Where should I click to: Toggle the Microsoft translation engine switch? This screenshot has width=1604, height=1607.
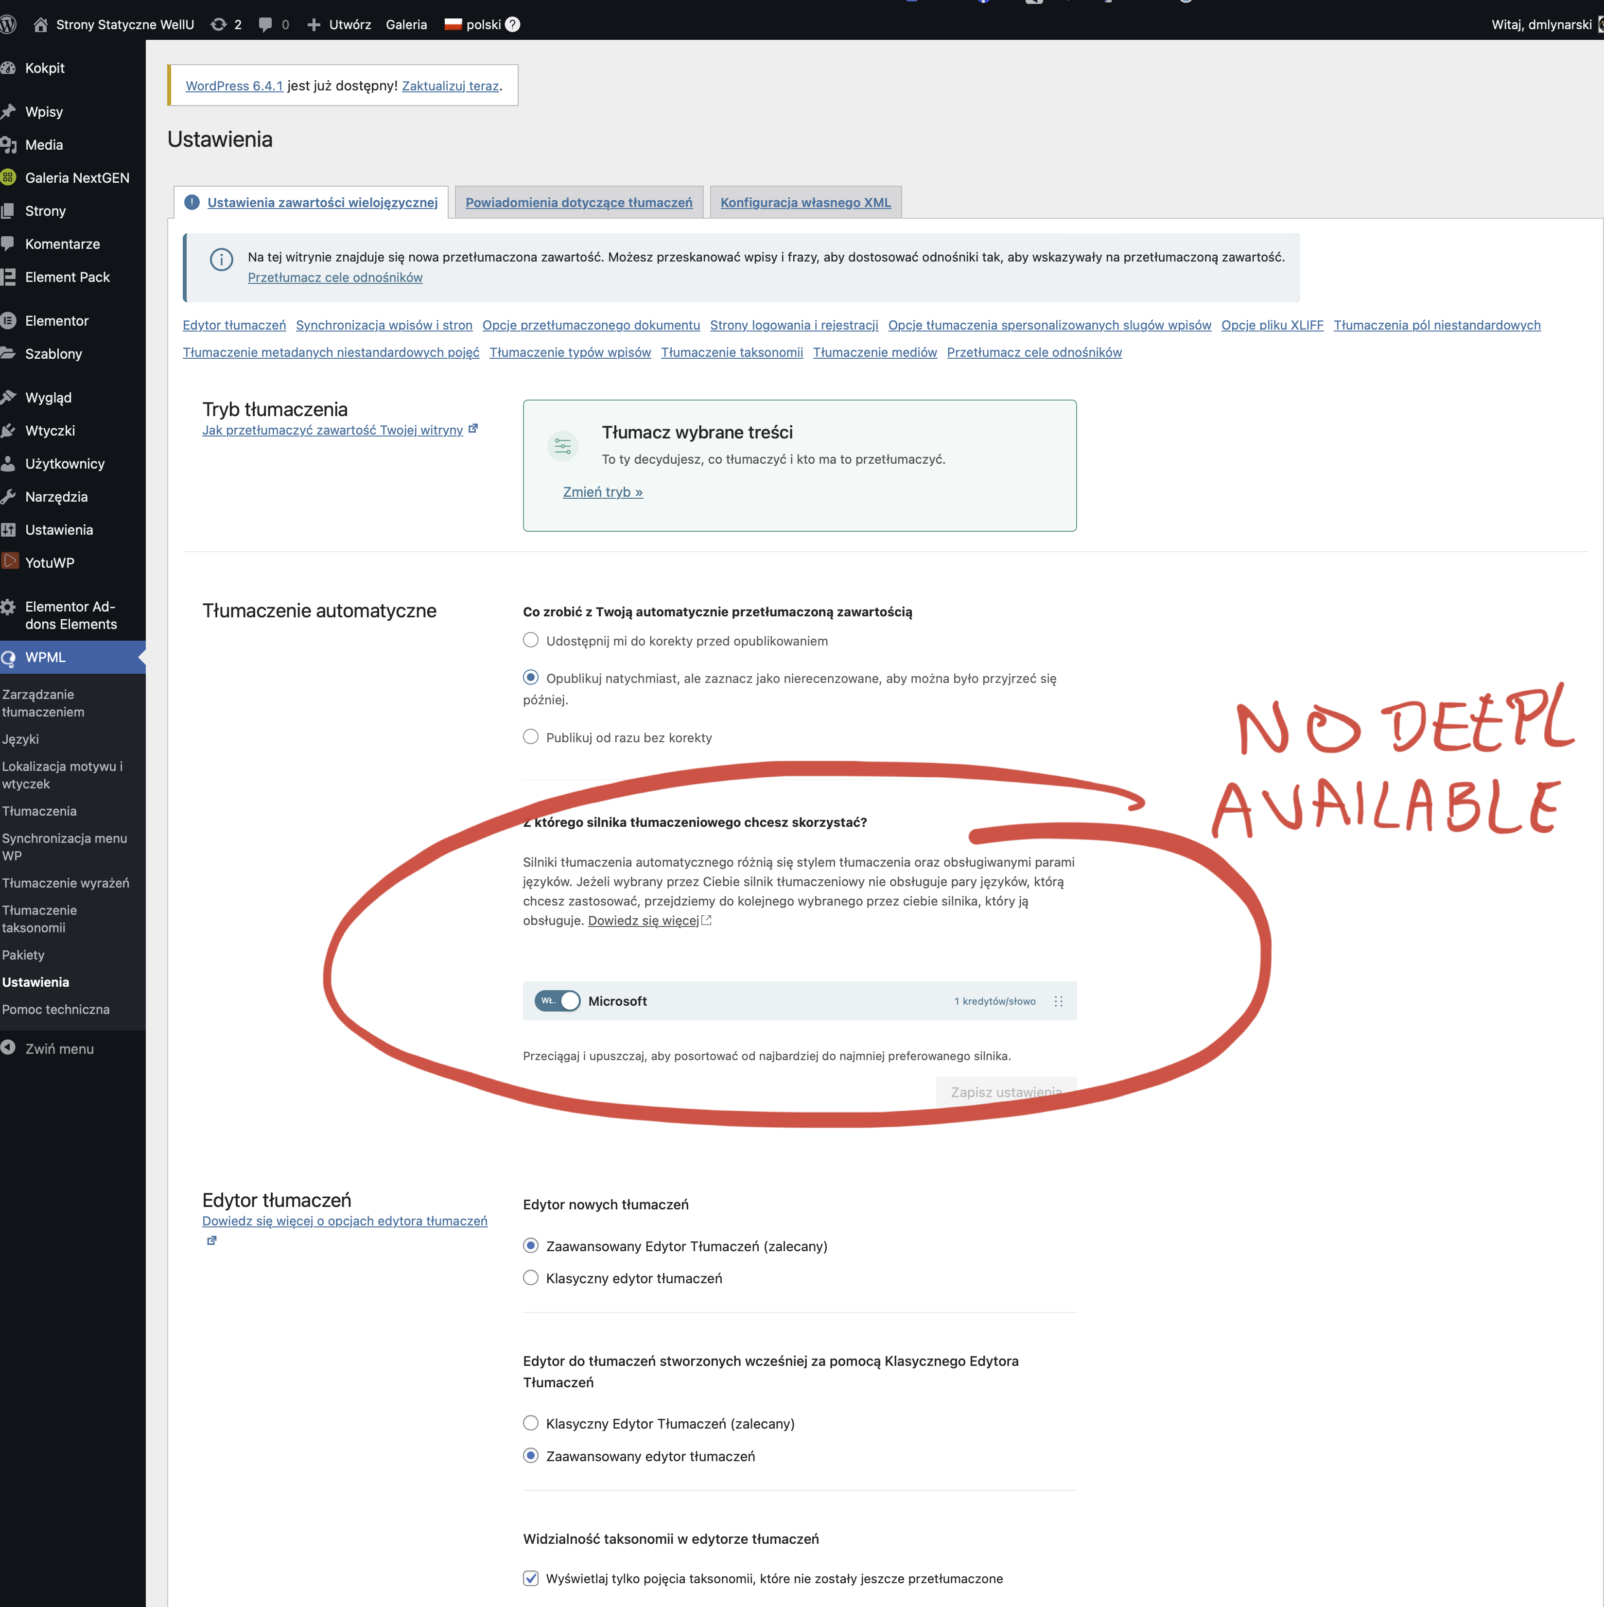point(558,1001)
